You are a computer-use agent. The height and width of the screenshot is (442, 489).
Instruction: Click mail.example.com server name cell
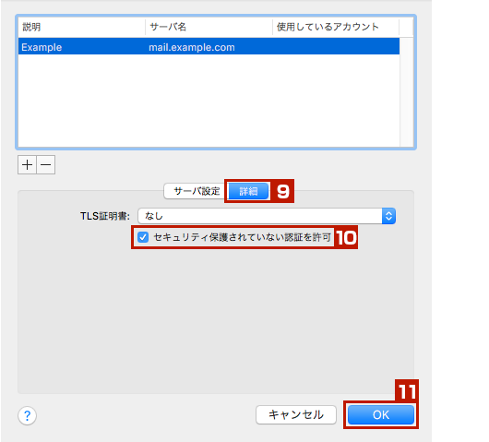[x=192, y=47]
